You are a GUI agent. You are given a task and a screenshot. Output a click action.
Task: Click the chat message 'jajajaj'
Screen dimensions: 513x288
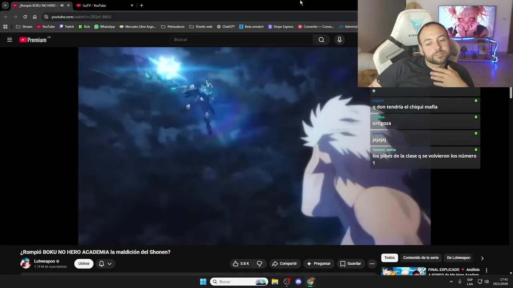[x=379, y=140]
